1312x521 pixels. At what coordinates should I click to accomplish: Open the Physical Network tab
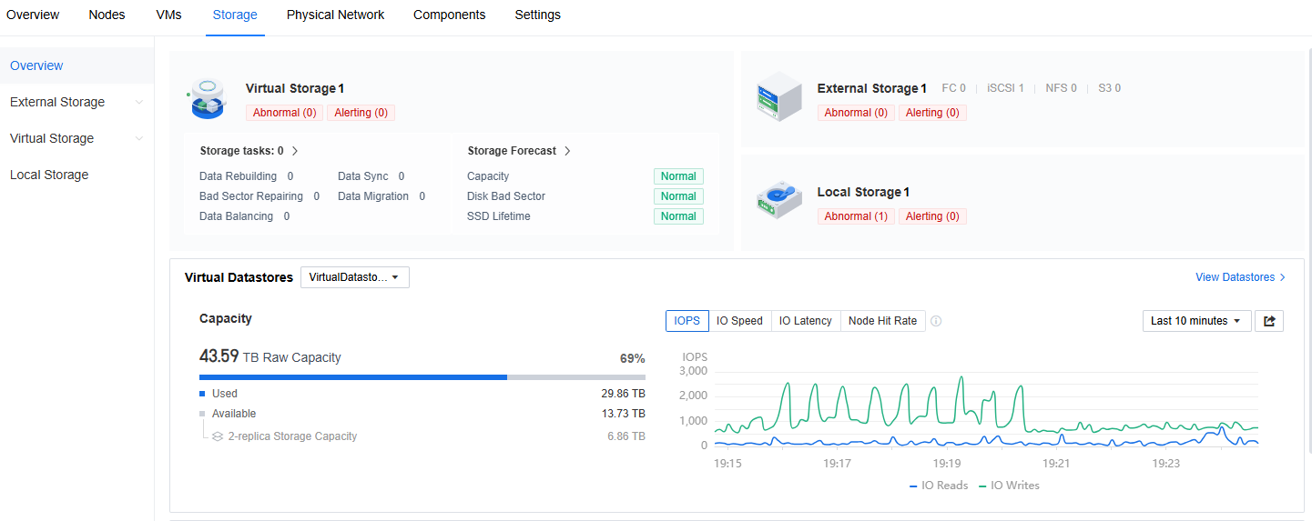click(335, 15)
